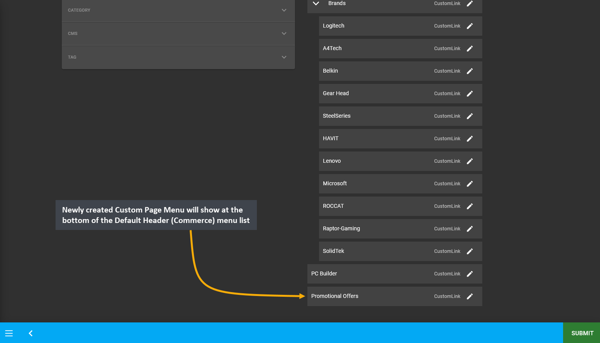Edit the SteelSeries menu item
The image size is (600, 343).
point(469,116)
